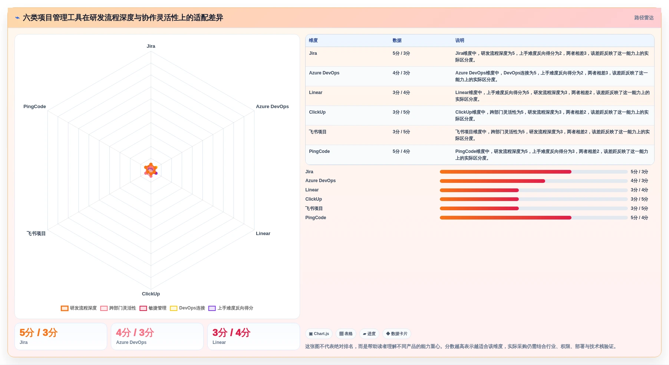Toggle DevOps连接 legend swatch
Screen dimensions: 669x365
(x=174, y=308)
